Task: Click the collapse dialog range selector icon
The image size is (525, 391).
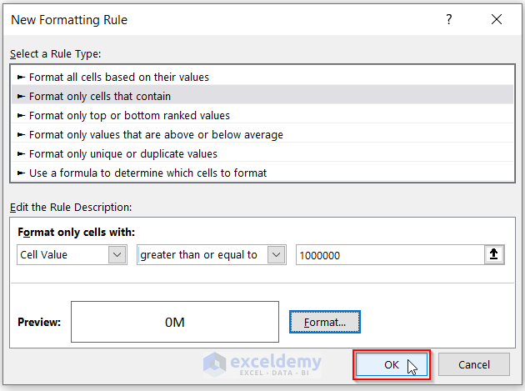Action: point(493,255)
